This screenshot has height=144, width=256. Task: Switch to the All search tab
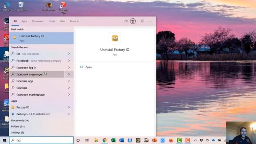coord(15,21)
